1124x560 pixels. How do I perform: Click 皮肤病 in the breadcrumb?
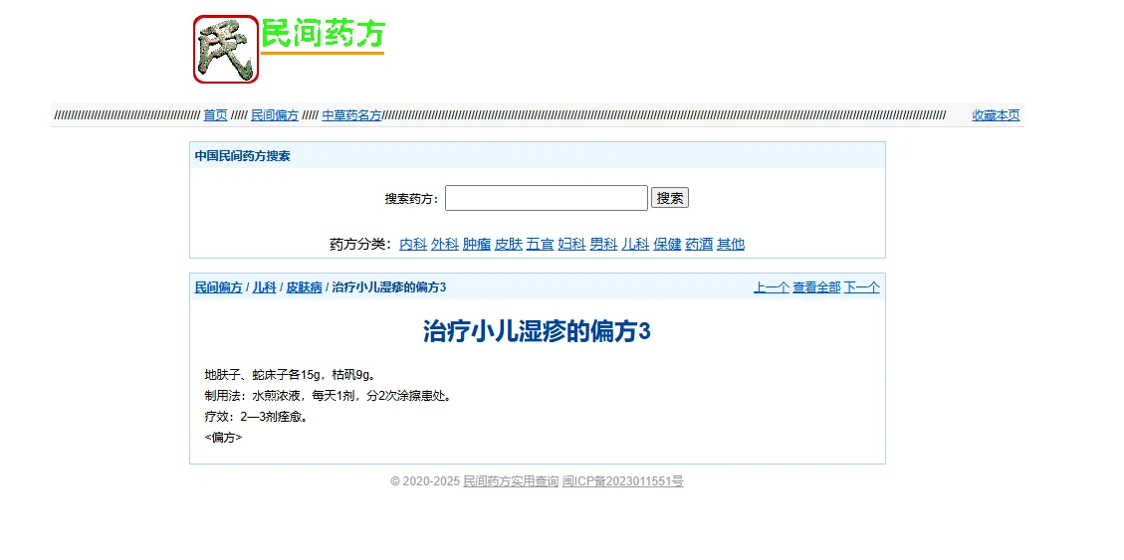click(304, 287)
